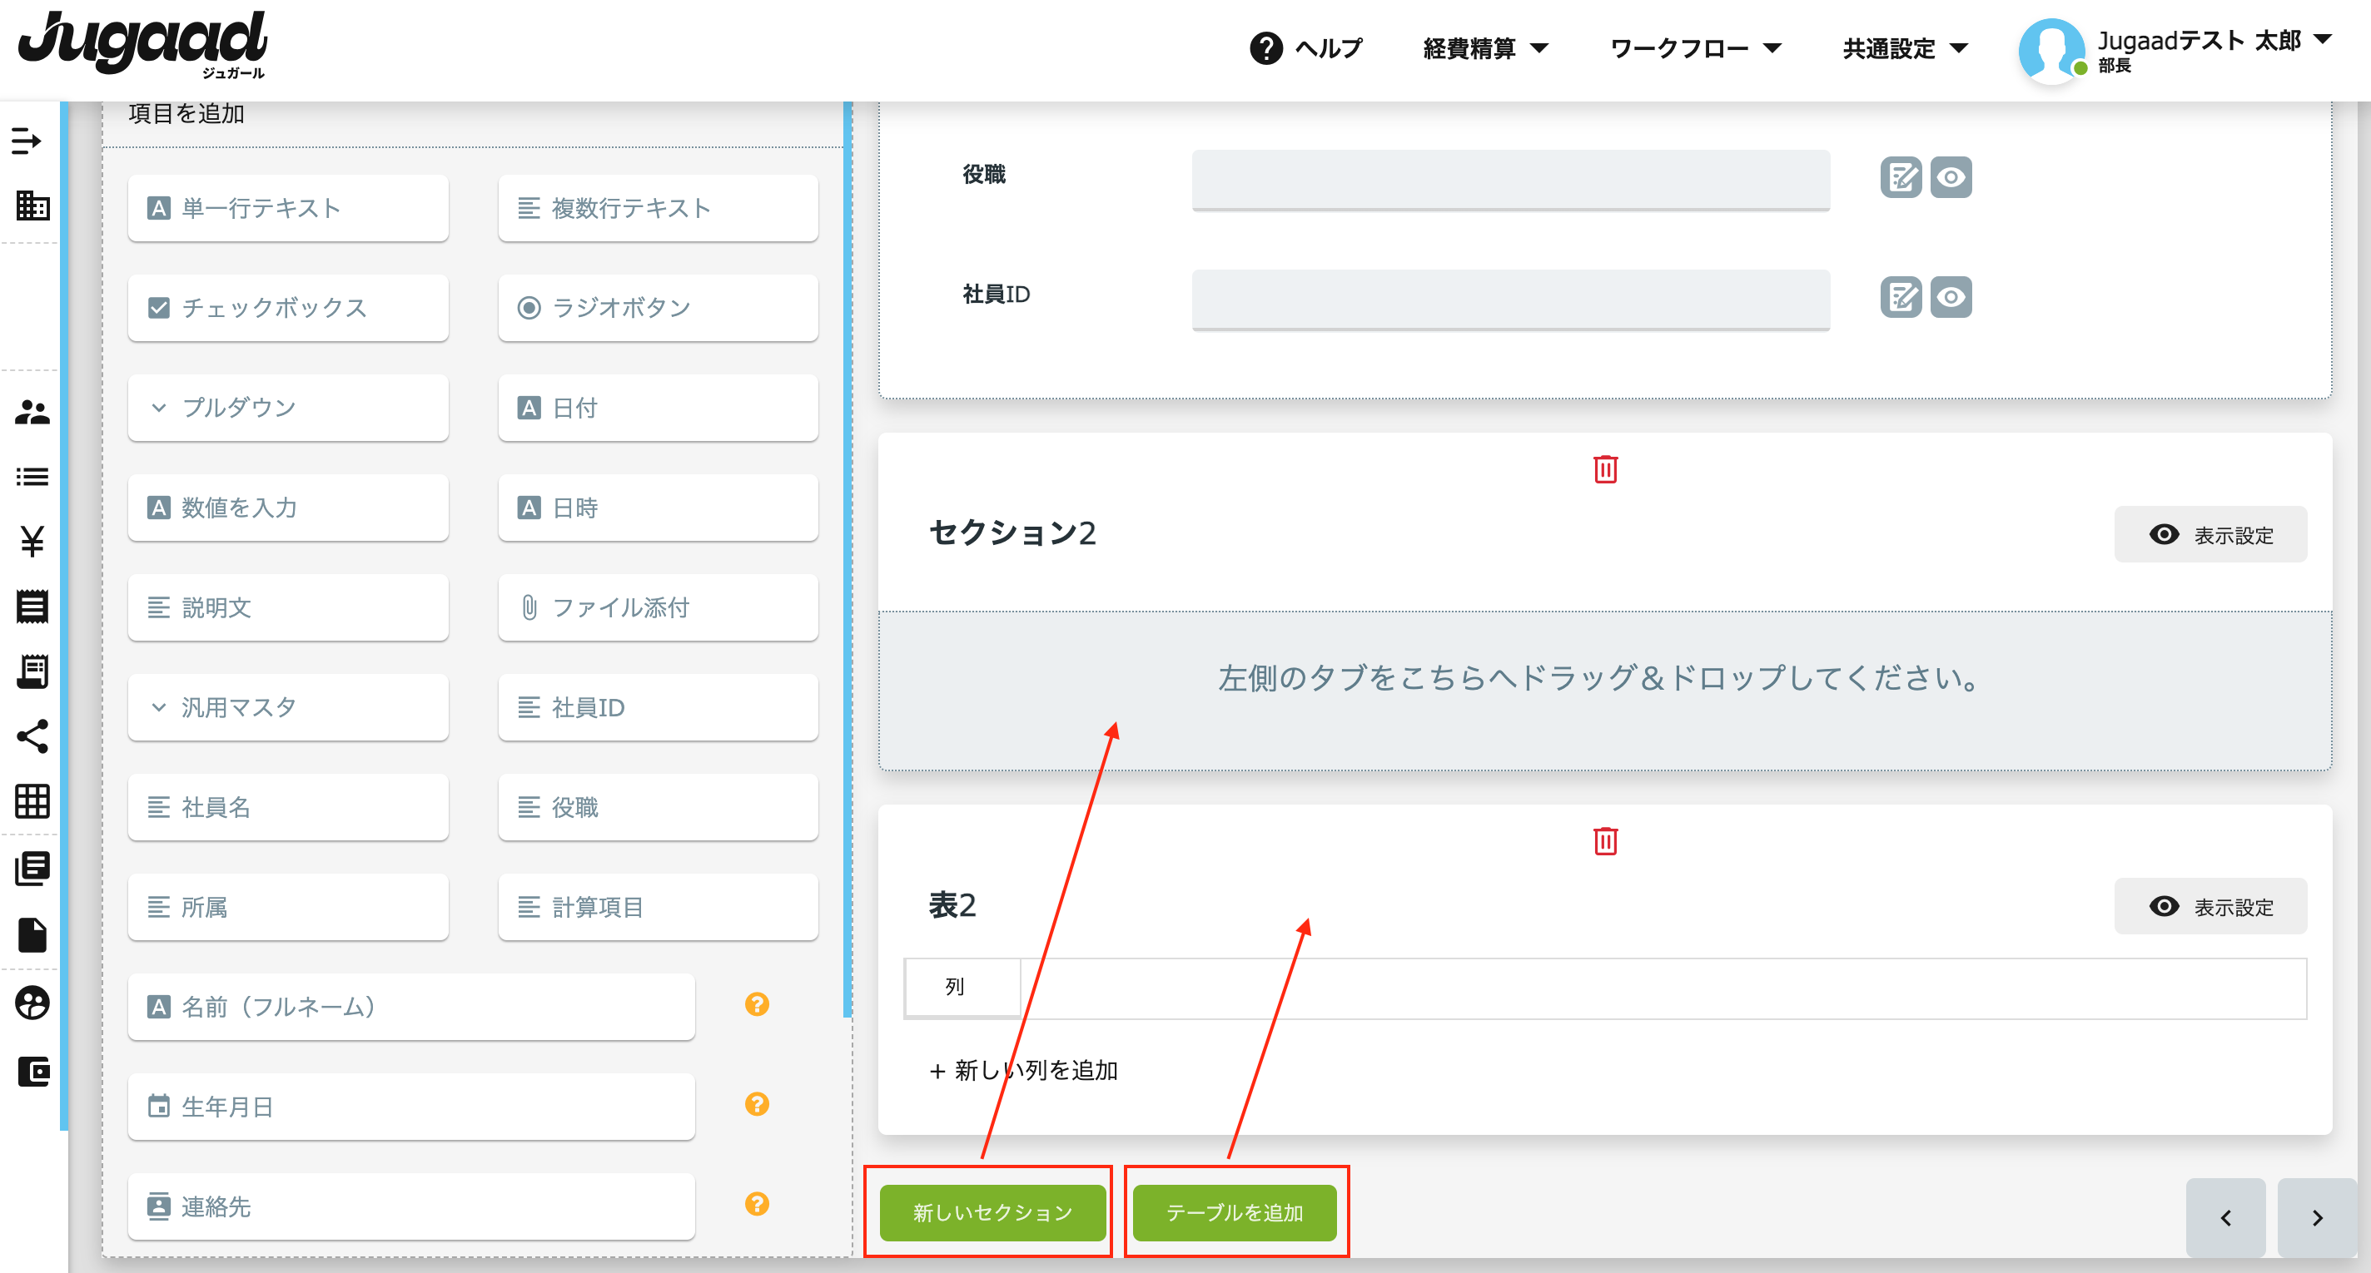The width and height of the screenshot is (2371, 1273).
Task: Click the trash icon above 表2
Action: click(x=1604, y=840)
